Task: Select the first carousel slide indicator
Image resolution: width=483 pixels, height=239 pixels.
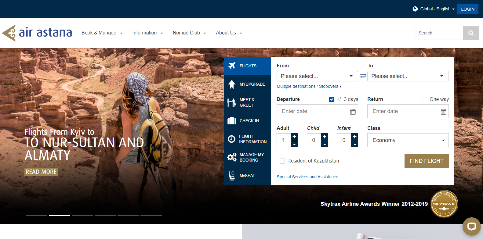Action: (x=37, y=216)
